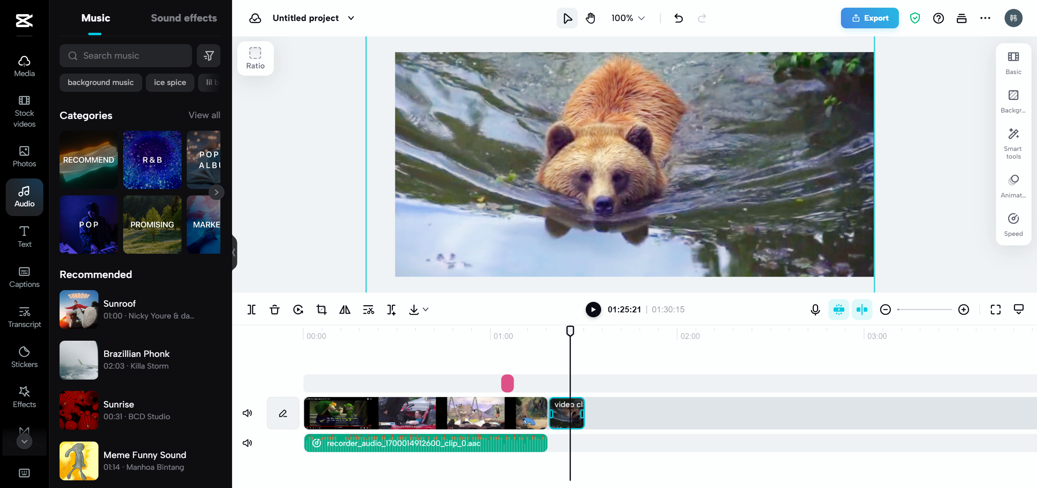This screenshot has width=1037, height=488.
Task: Click the green shield security icon
Action: (x=915, y=18)
